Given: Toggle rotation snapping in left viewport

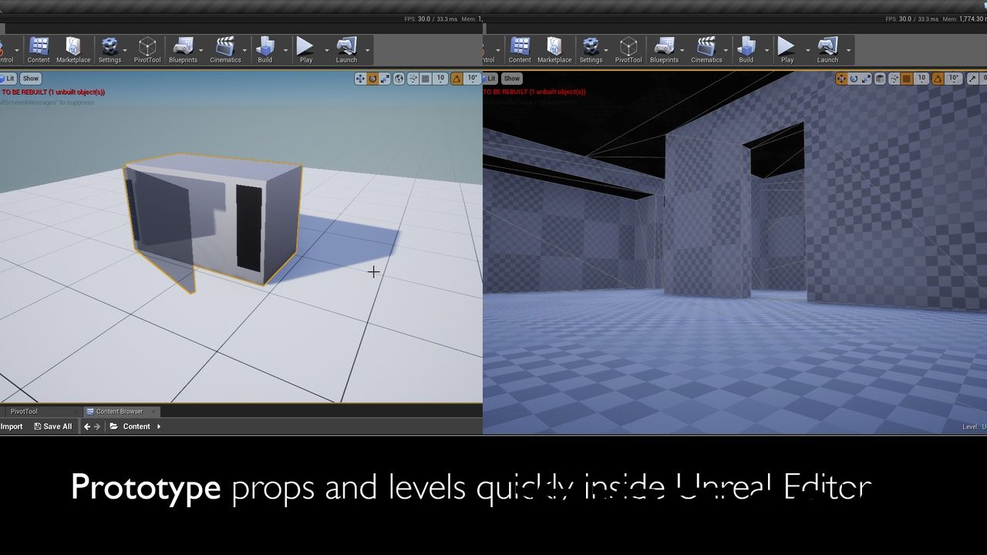Looking at the screenshot, I should (456, 79).
